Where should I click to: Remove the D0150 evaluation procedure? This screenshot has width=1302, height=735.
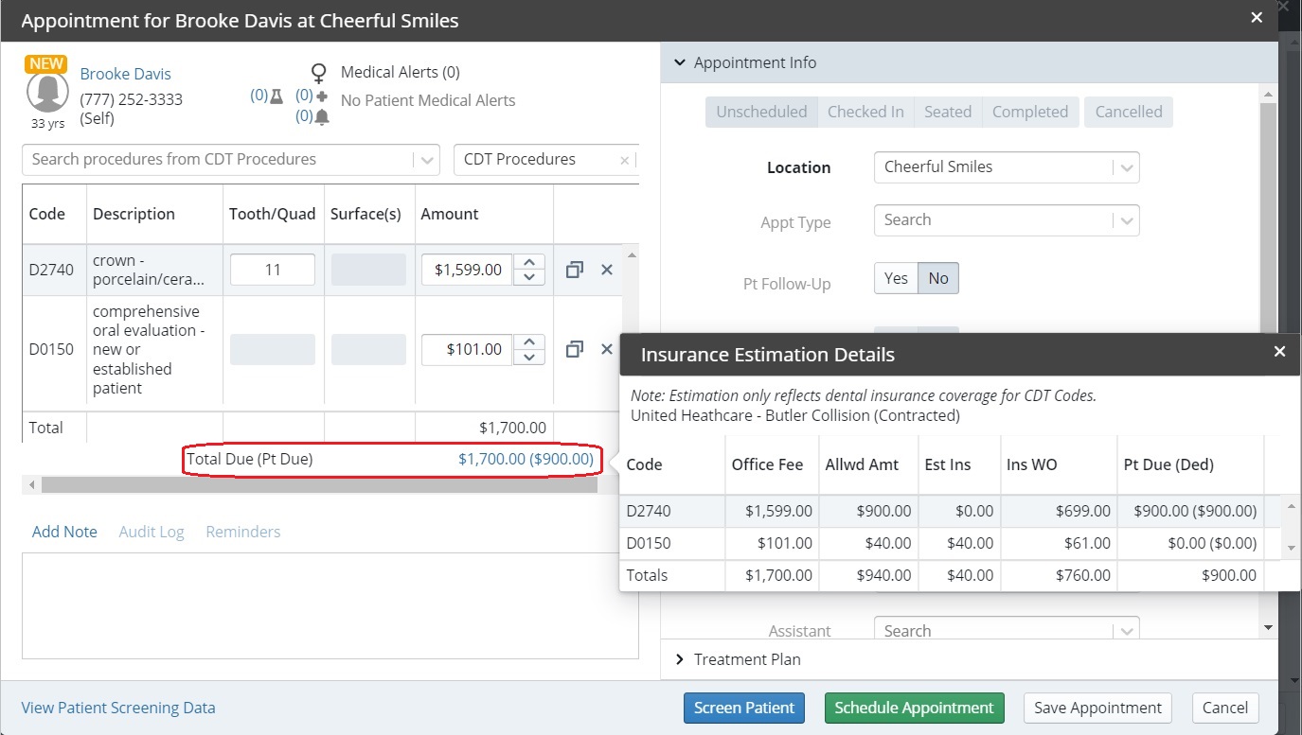[607, 349]
